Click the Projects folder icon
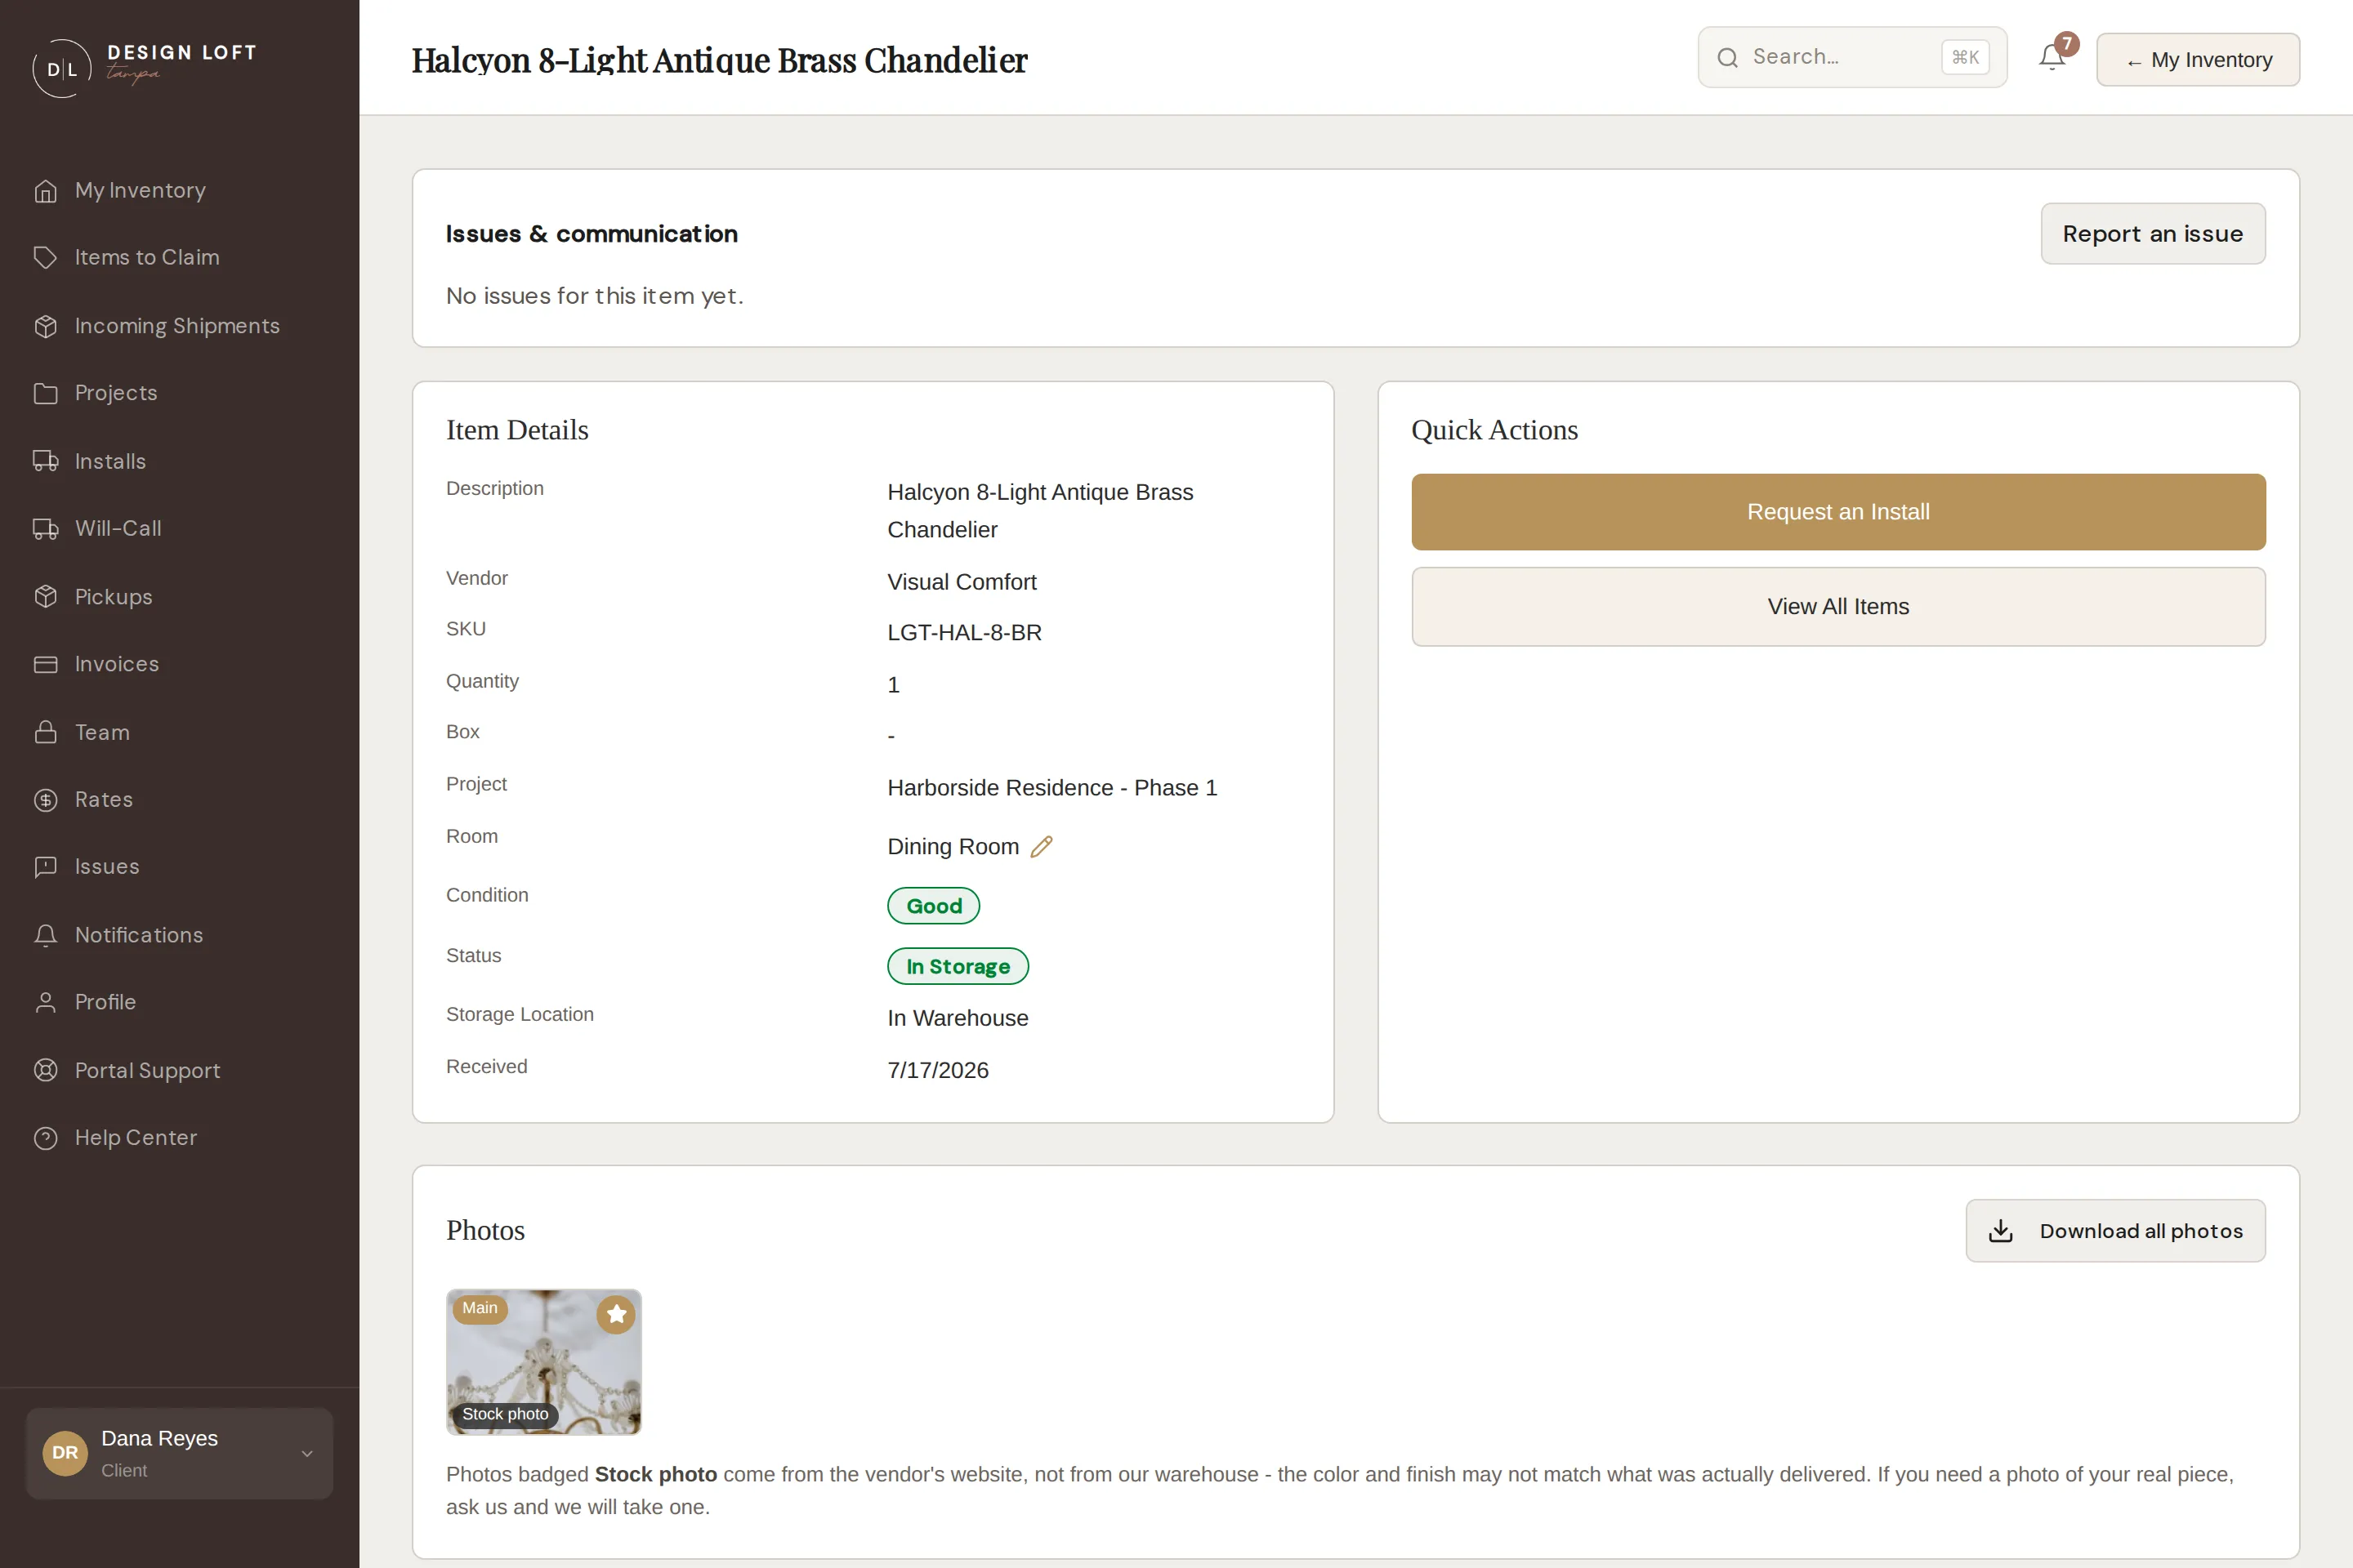The width and height of the screenshot is (2353, 1568). (x=46, y=393)
